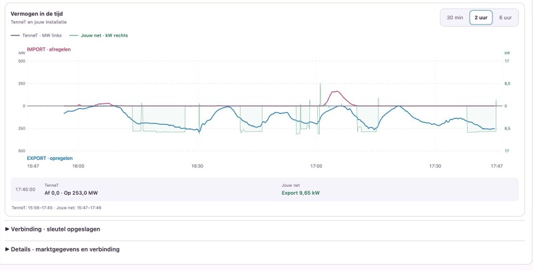The width and height of the screenshot is (533, 270).
Task: Click the 16:30 time axis label
Action: coord(197,166)
